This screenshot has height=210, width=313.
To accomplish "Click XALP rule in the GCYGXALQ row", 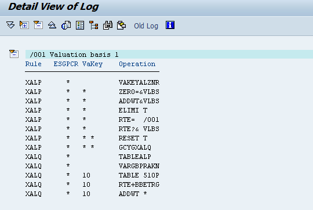I will click(34, 147).
